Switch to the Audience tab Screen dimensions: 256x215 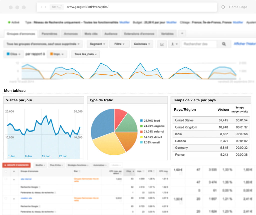coord(111,34)
